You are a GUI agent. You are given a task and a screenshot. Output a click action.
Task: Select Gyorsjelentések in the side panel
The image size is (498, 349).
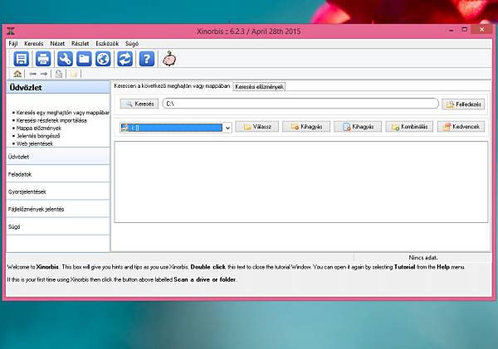(58, 191)
